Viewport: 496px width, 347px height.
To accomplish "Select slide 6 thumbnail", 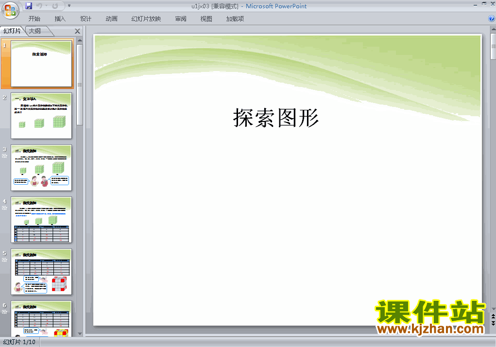I will (x=41, y=318).
